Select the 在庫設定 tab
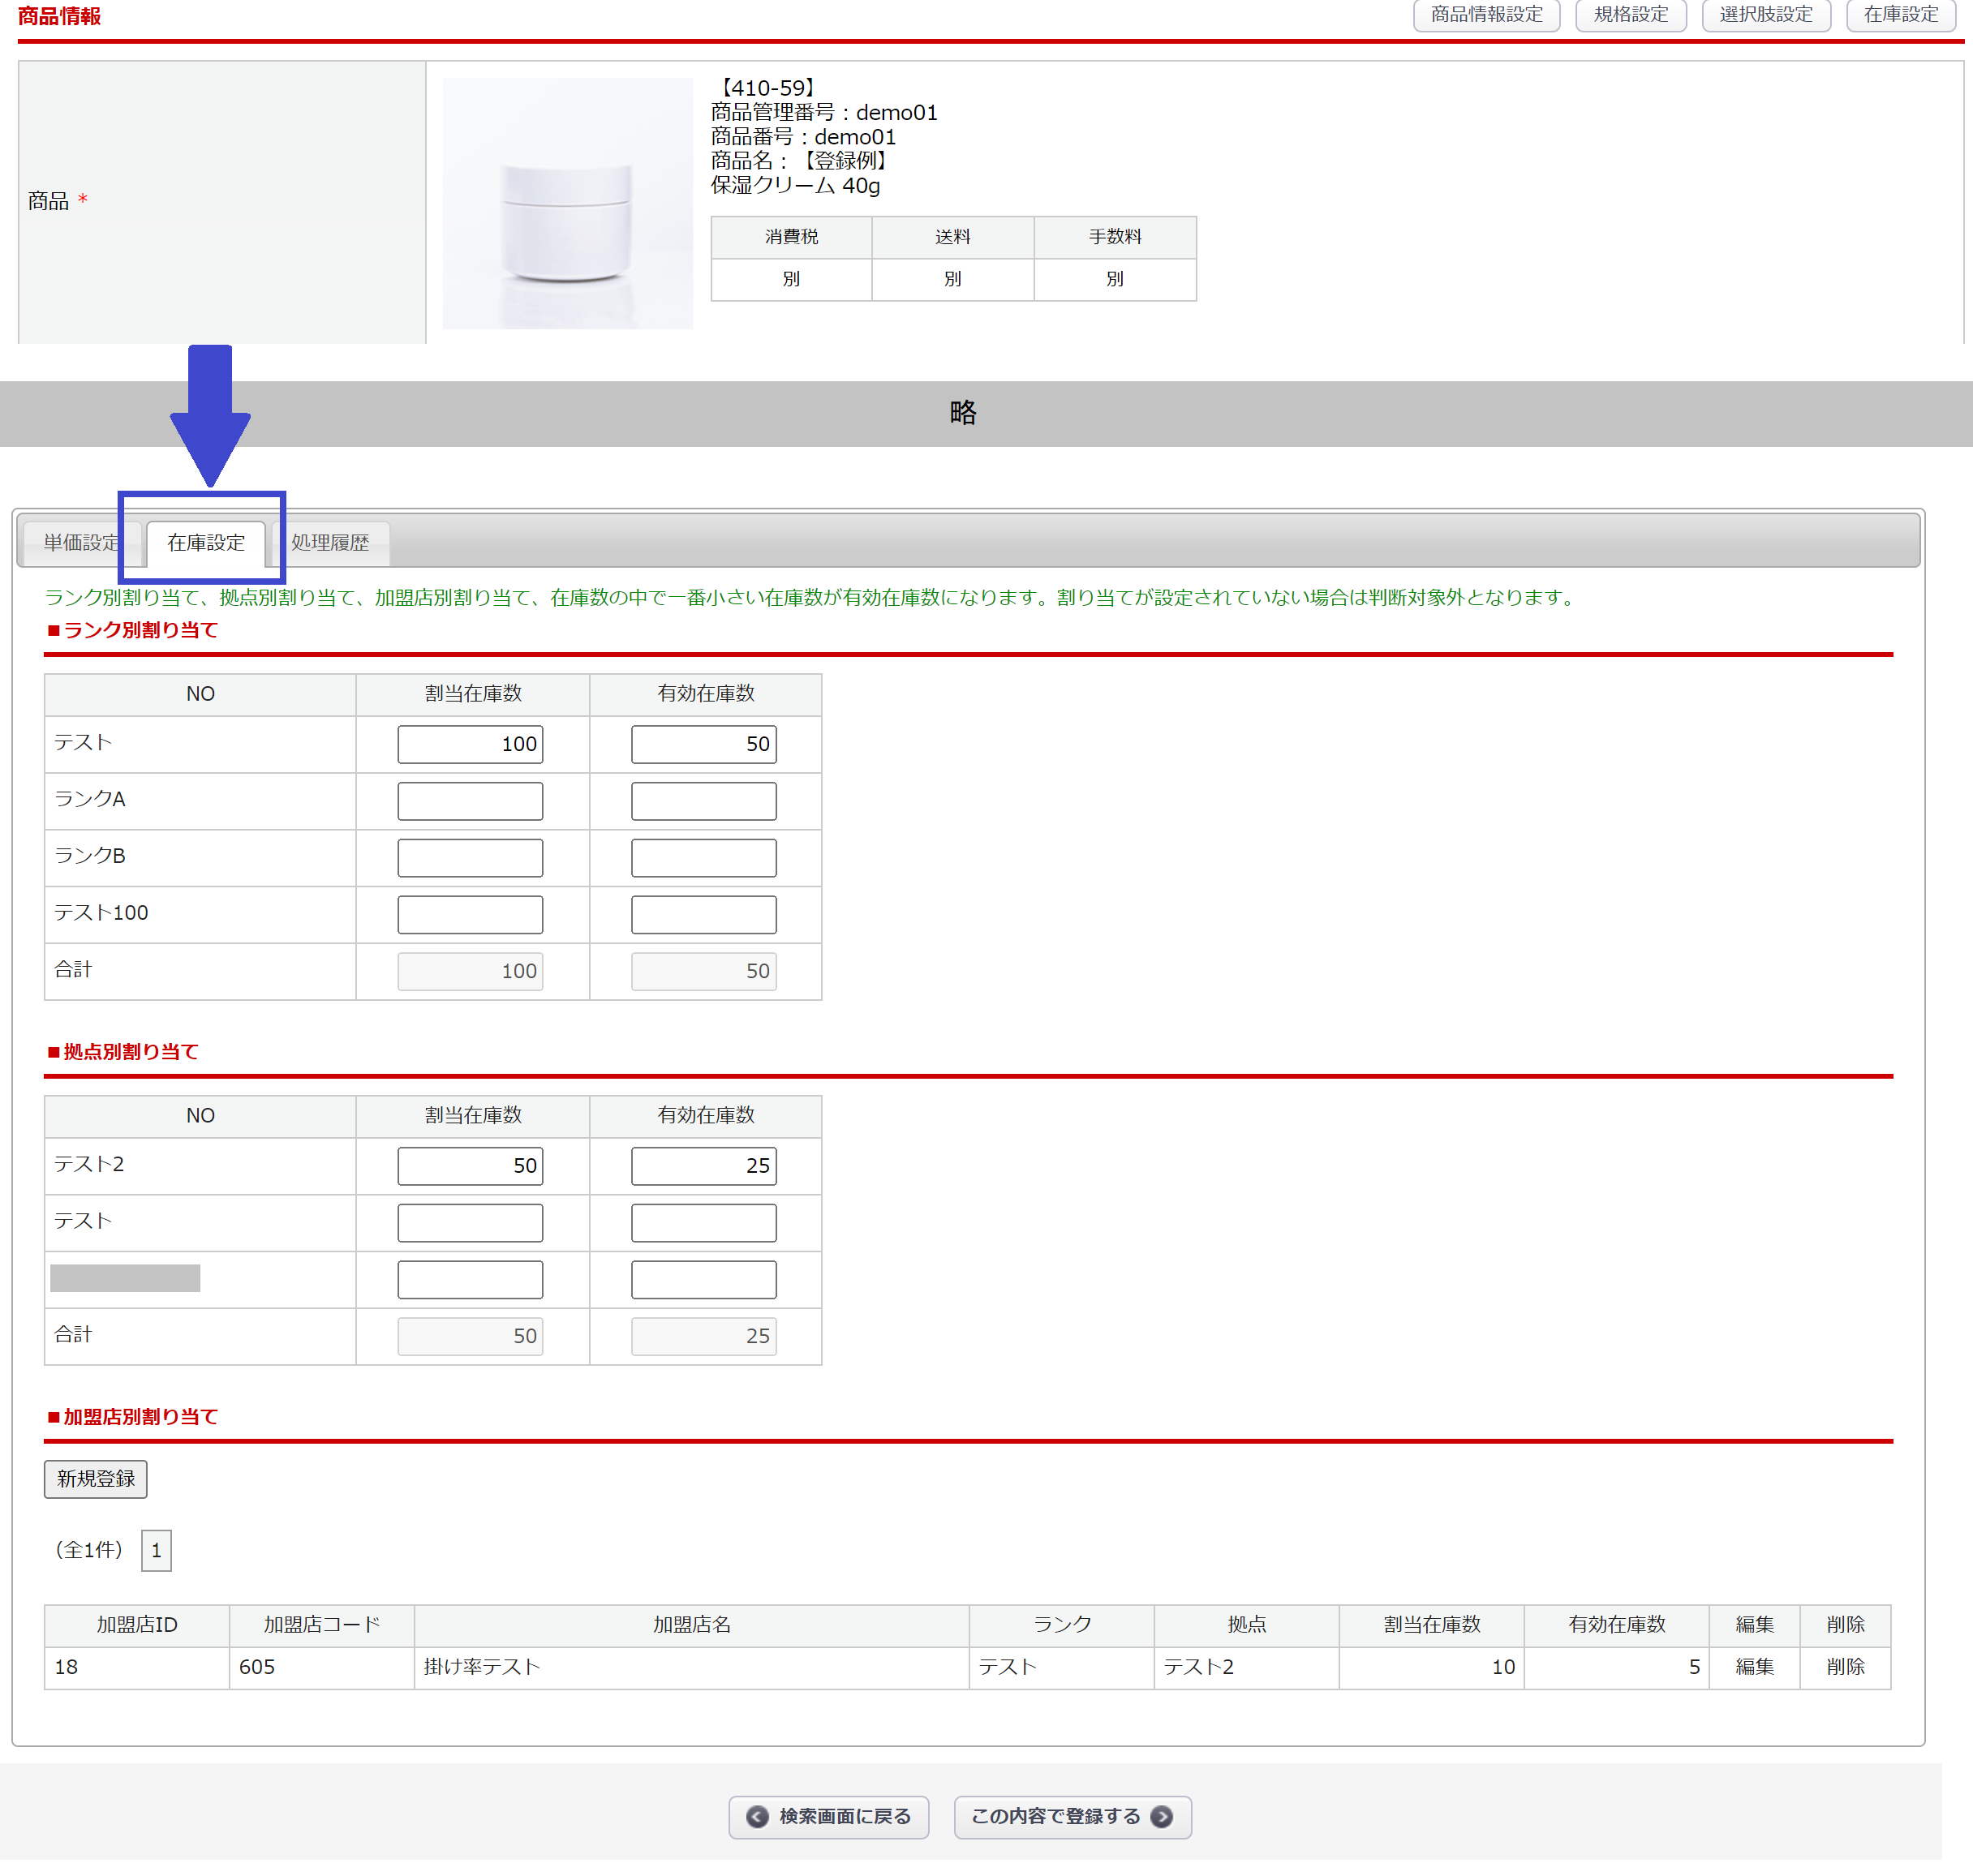This screenshot has height=1876, width=1973. point(206,543)
